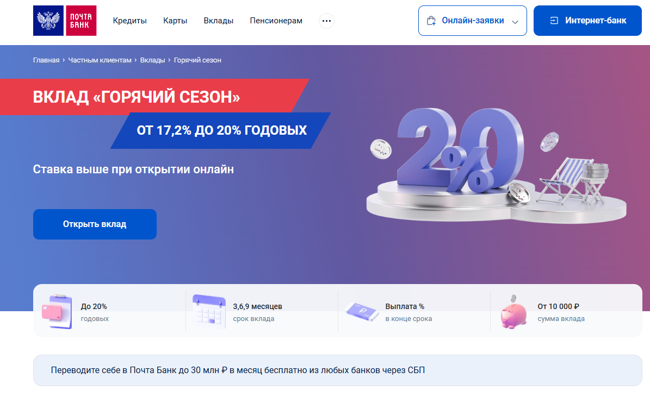Click the login arrow icon in Интернет-банк
Image resolution: width=650 pixels, height=403 pixels.
pyautogui.click(x=554, y=21)
